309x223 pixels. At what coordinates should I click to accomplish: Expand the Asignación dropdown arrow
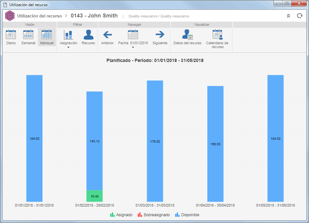pyautogui.click(x=69, y=47)
